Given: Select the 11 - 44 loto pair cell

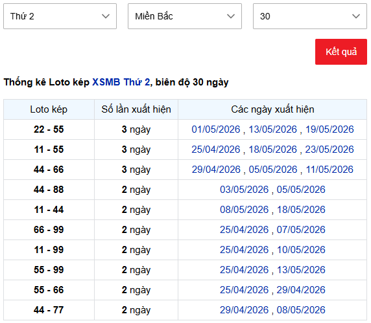Looking at the screenshot, I should [x=49, y=210].
